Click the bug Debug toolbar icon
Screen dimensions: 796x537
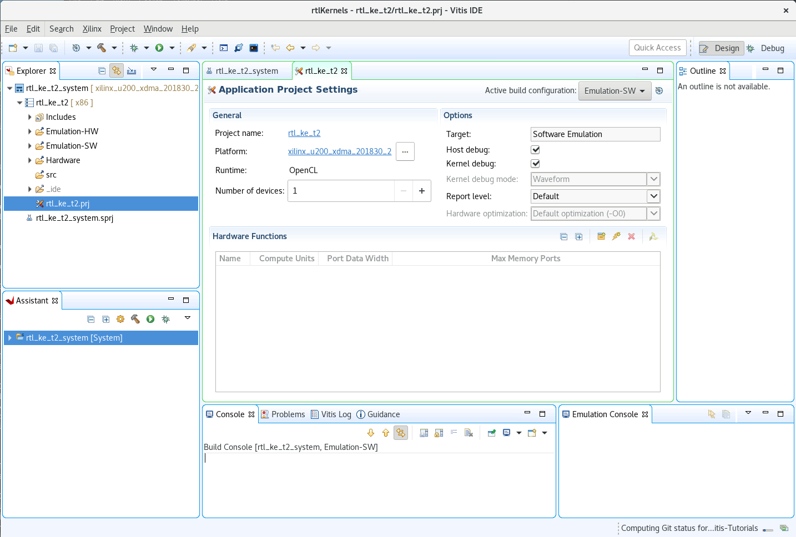coord(134,48)
